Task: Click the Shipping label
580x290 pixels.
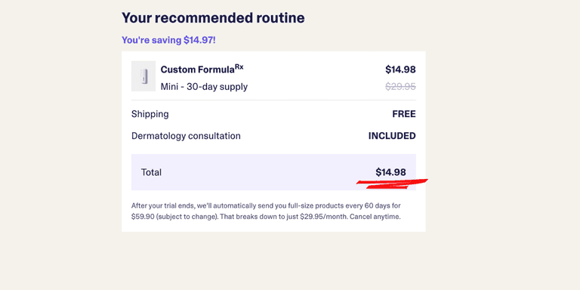Action: coord(150,114)
